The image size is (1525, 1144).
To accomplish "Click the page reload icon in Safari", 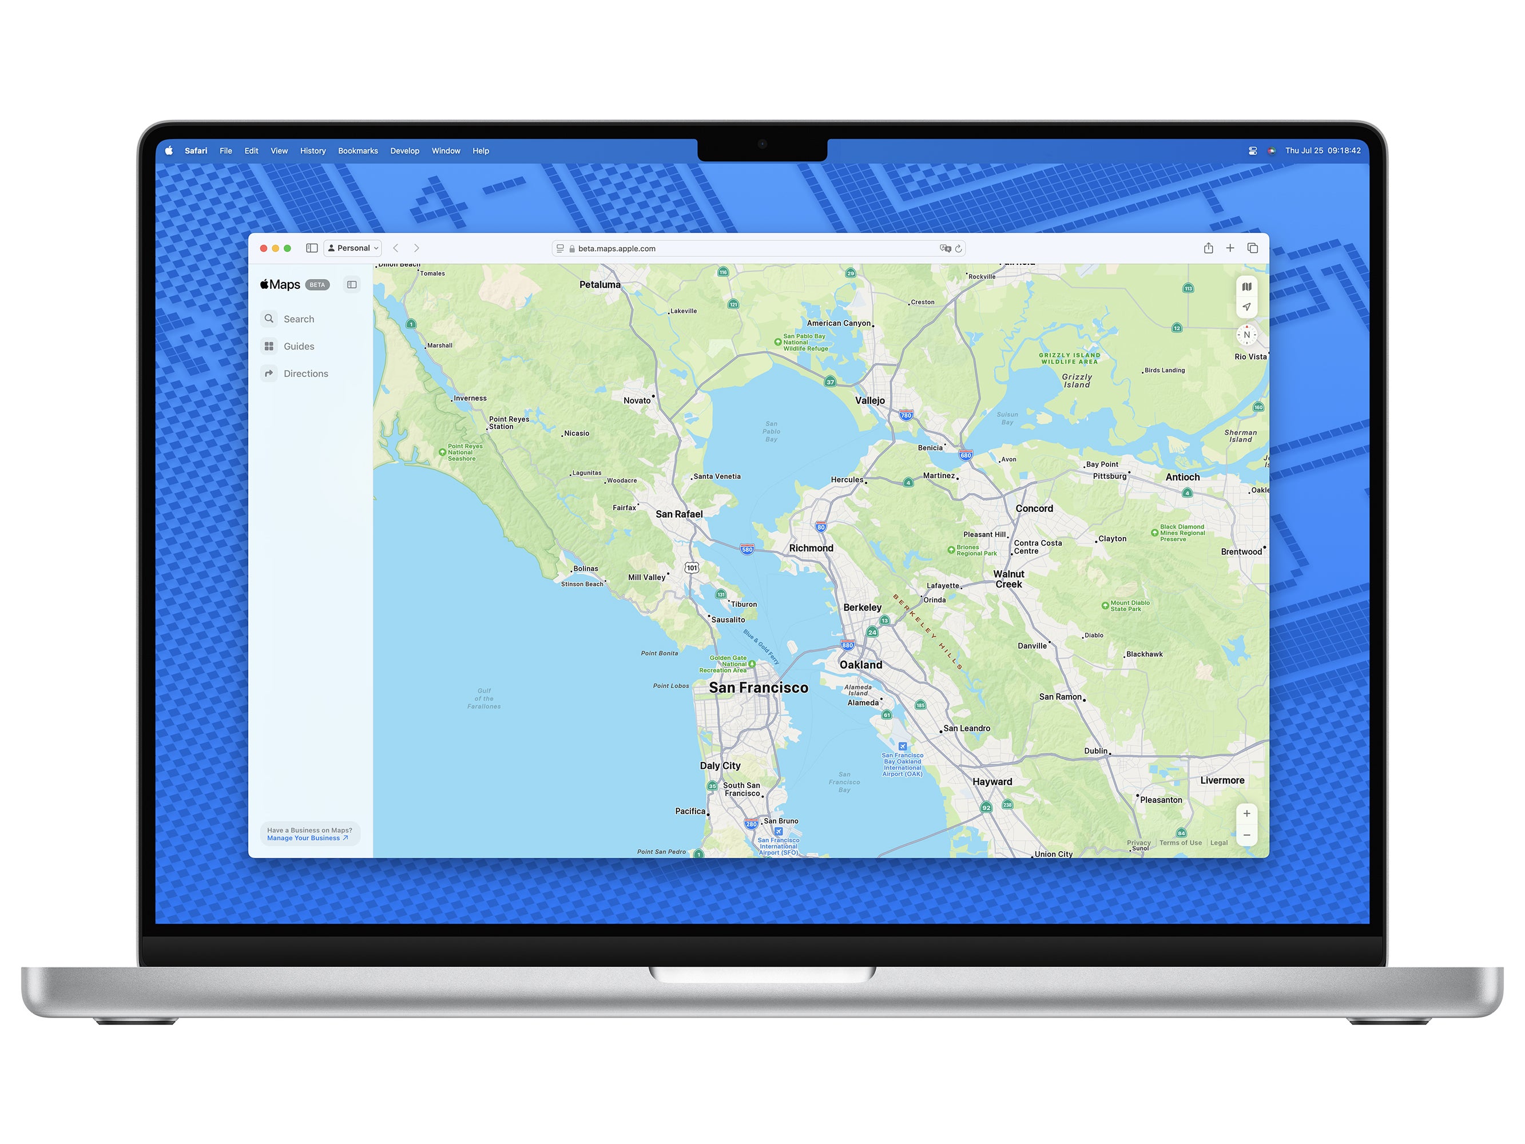I will click(963, 249).
